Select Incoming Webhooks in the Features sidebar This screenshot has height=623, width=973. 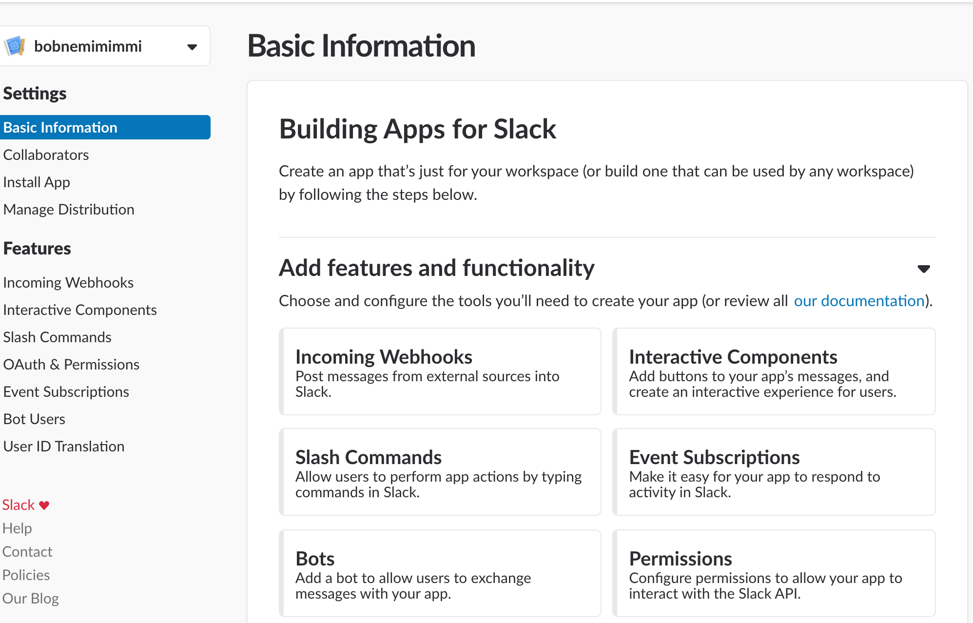point(68,282)
